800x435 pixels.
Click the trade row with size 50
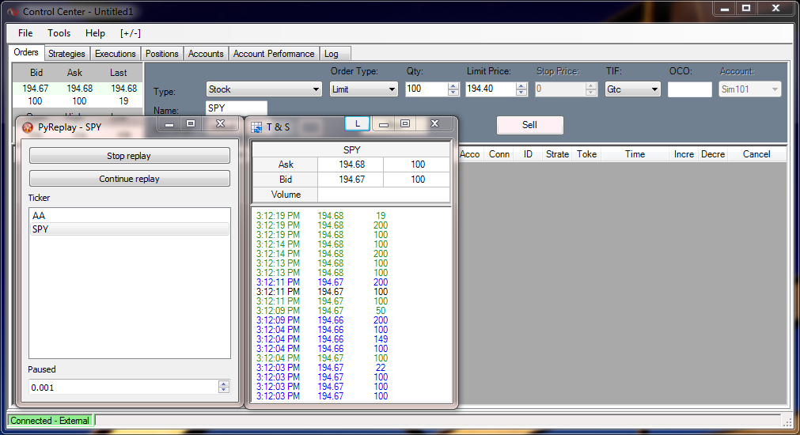321,311
